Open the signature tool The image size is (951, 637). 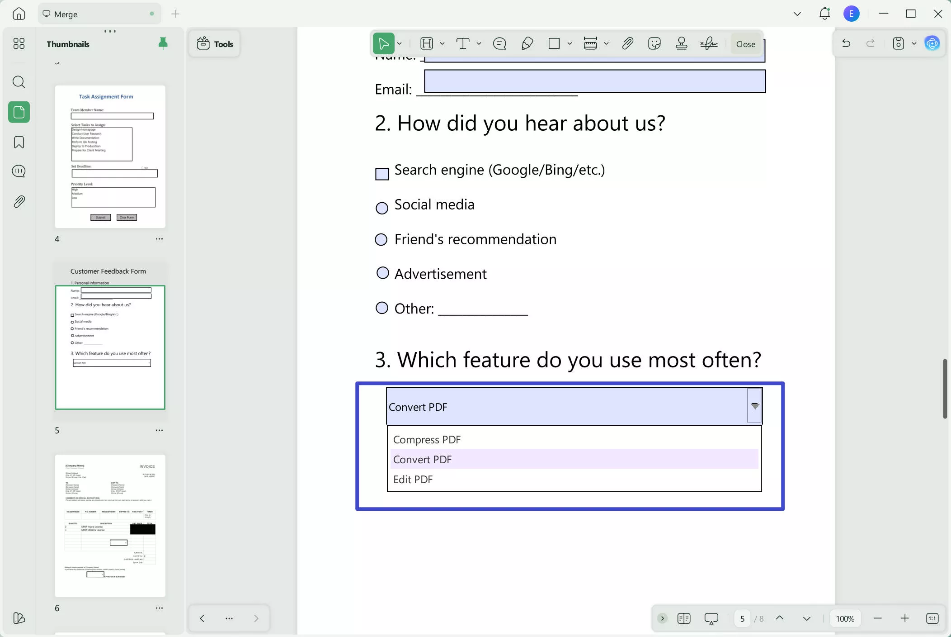pyautogui.click(x=708, y=43)
